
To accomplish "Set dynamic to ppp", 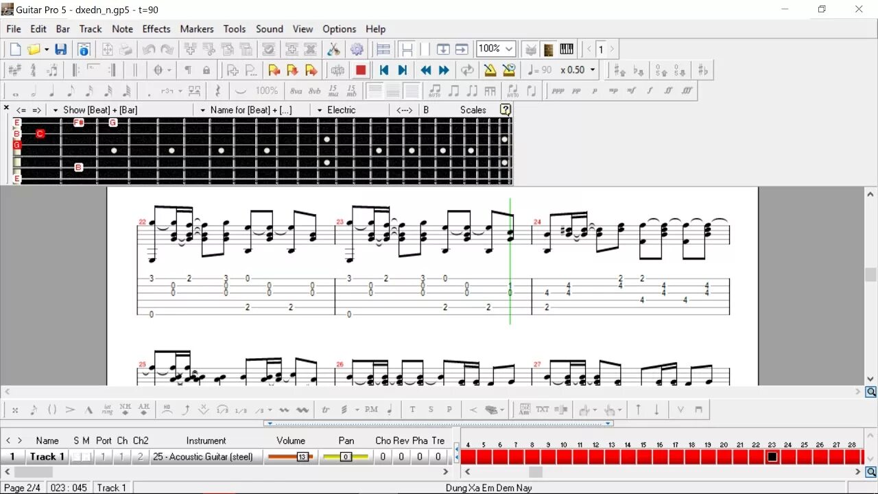I will click(558, 91).
